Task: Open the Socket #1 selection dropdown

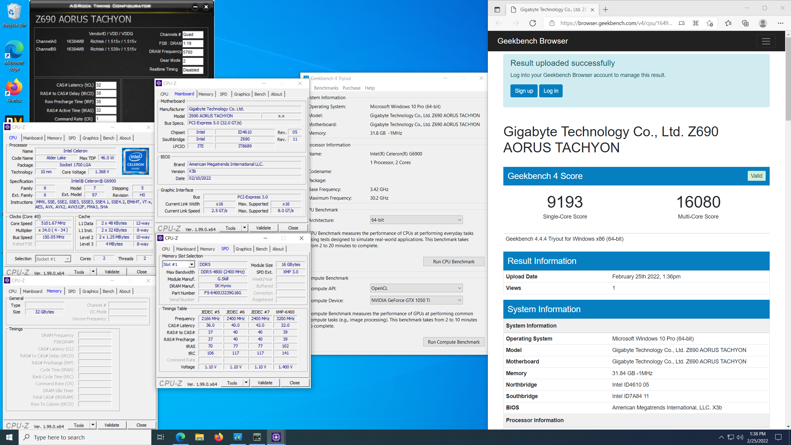Action: 53,259
